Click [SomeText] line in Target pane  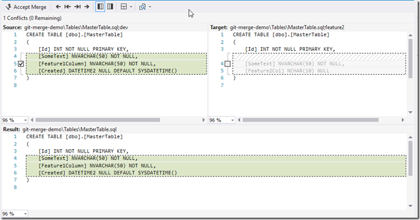click(294, 63)
